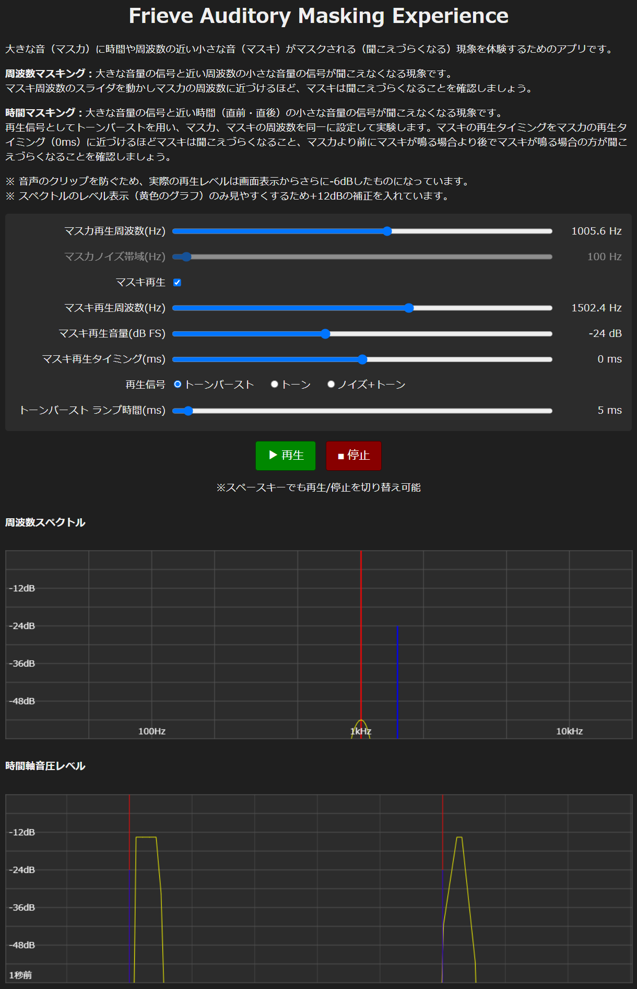Click the マスカ再生周波数(Hz) label
Image resolution: width=637 pixels, height=989 pixels.
[x=115, y=231]
